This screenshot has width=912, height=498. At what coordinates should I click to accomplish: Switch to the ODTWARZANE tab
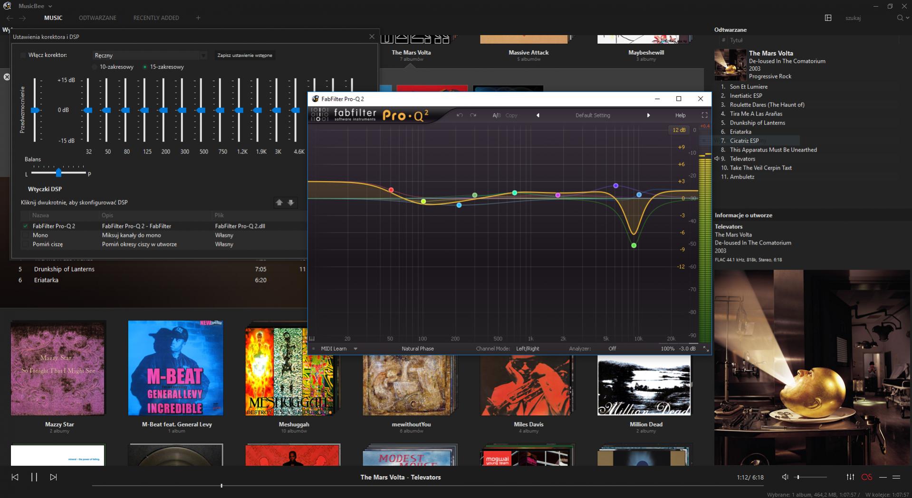[x=97, y=18]
